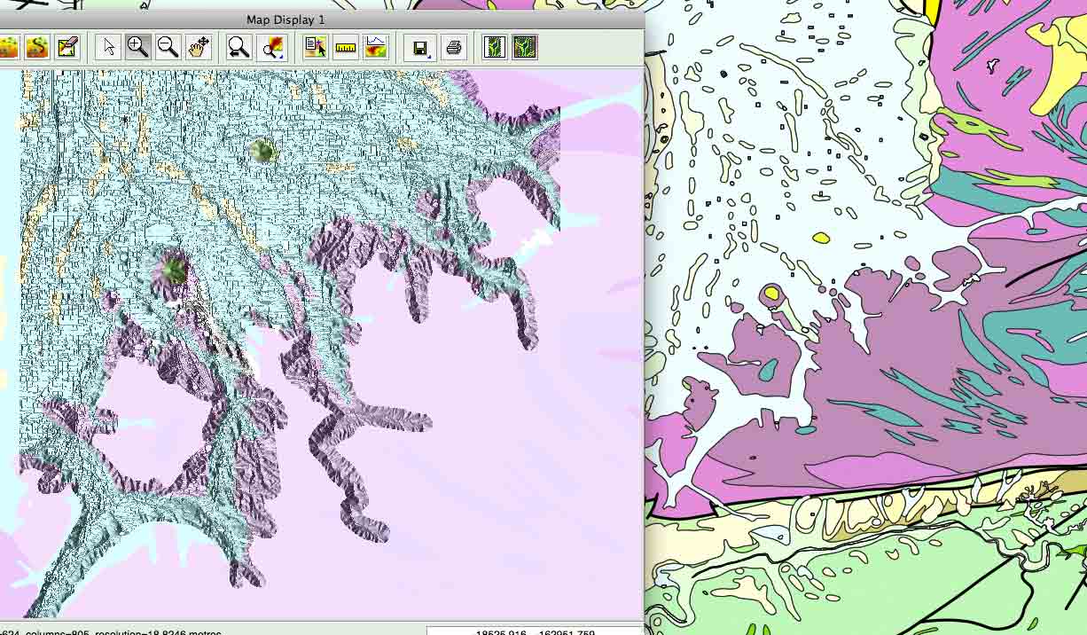Activate the zoom out magnifier tool

[x=168, y=46]
